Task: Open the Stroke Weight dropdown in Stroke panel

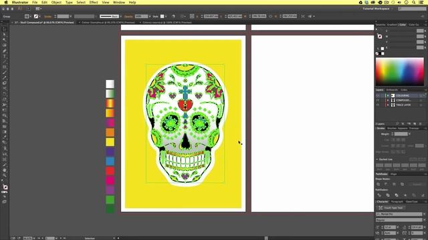Action: (x=409, y=134)
